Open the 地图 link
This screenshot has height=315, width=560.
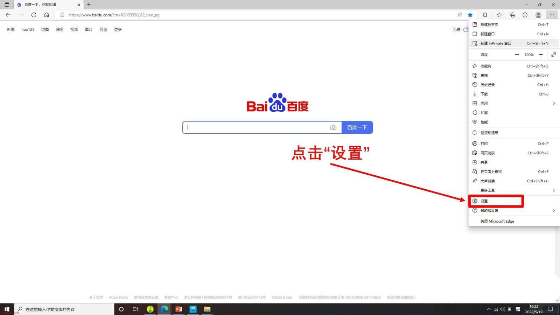pyautogui.click(x=45, y=29)
